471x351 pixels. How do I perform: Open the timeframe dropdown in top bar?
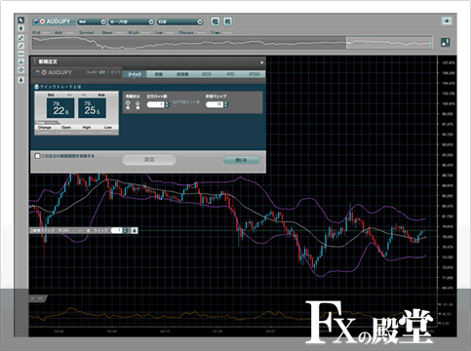point(180,21)
